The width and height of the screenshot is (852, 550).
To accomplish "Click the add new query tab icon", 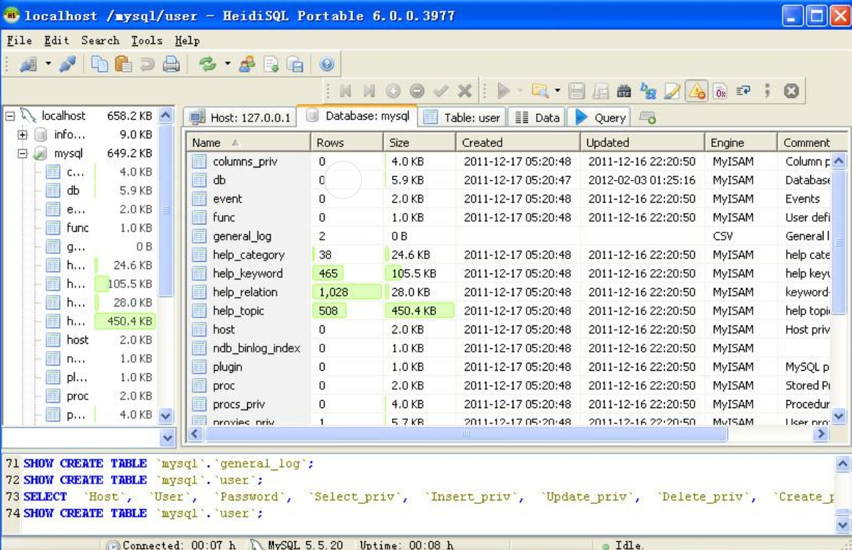I will point(647,118).
